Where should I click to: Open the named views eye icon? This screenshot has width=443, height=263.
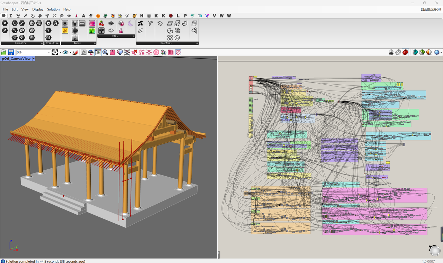pos(65,52)
